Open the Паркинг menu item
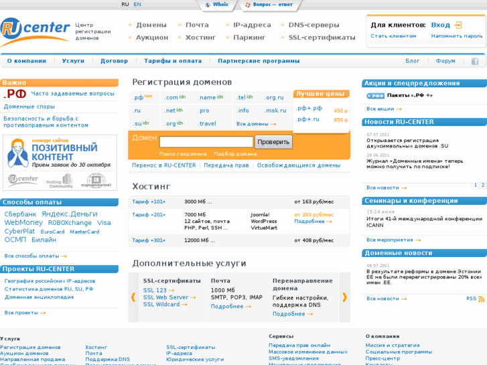Viewport: 487px width, 365px height. pos(249,38)
